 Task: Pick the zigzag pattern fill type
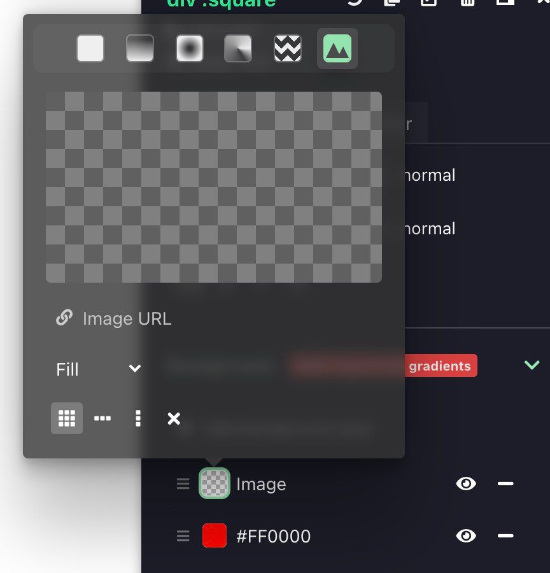pos(288,48)
